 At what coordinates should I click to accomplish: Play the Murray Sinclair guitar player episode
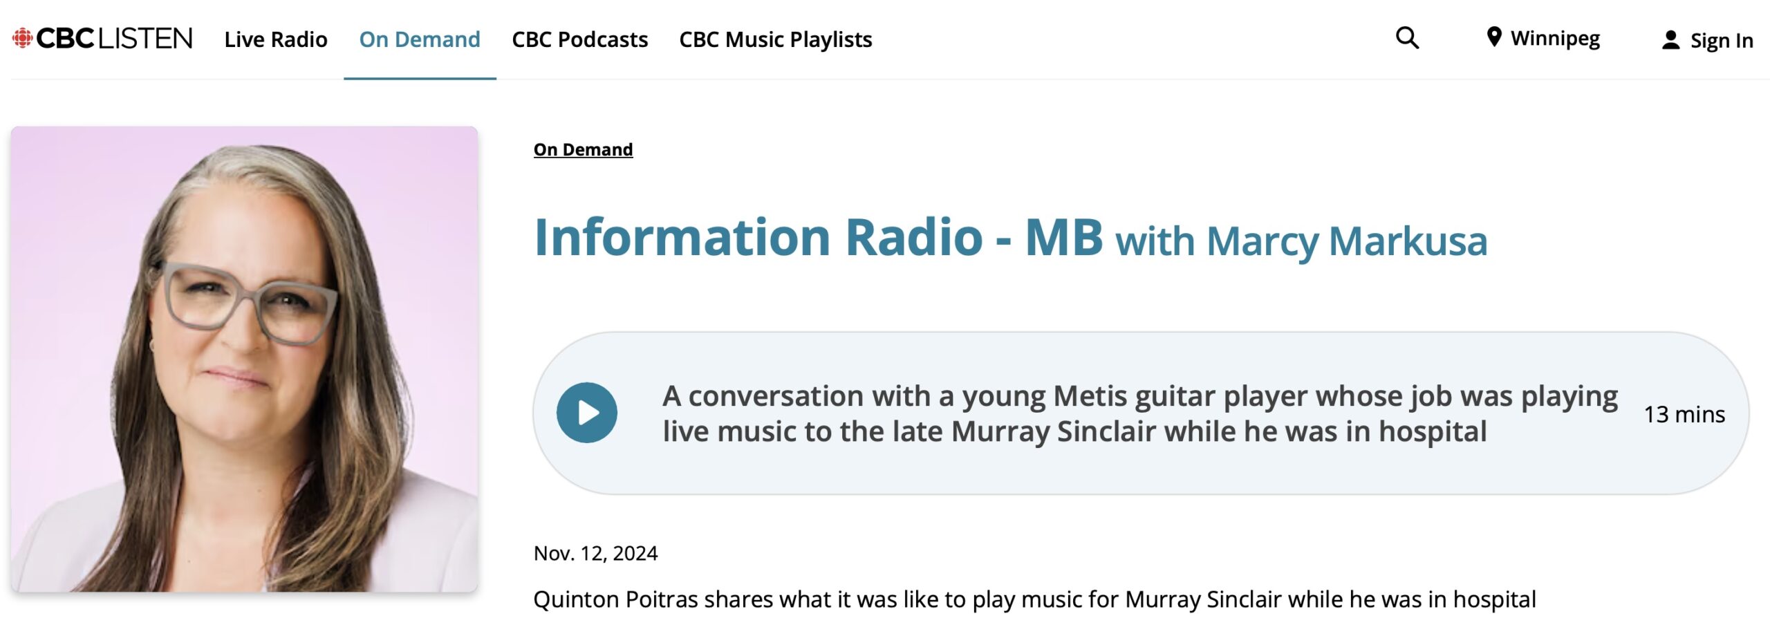click(586, 413)
